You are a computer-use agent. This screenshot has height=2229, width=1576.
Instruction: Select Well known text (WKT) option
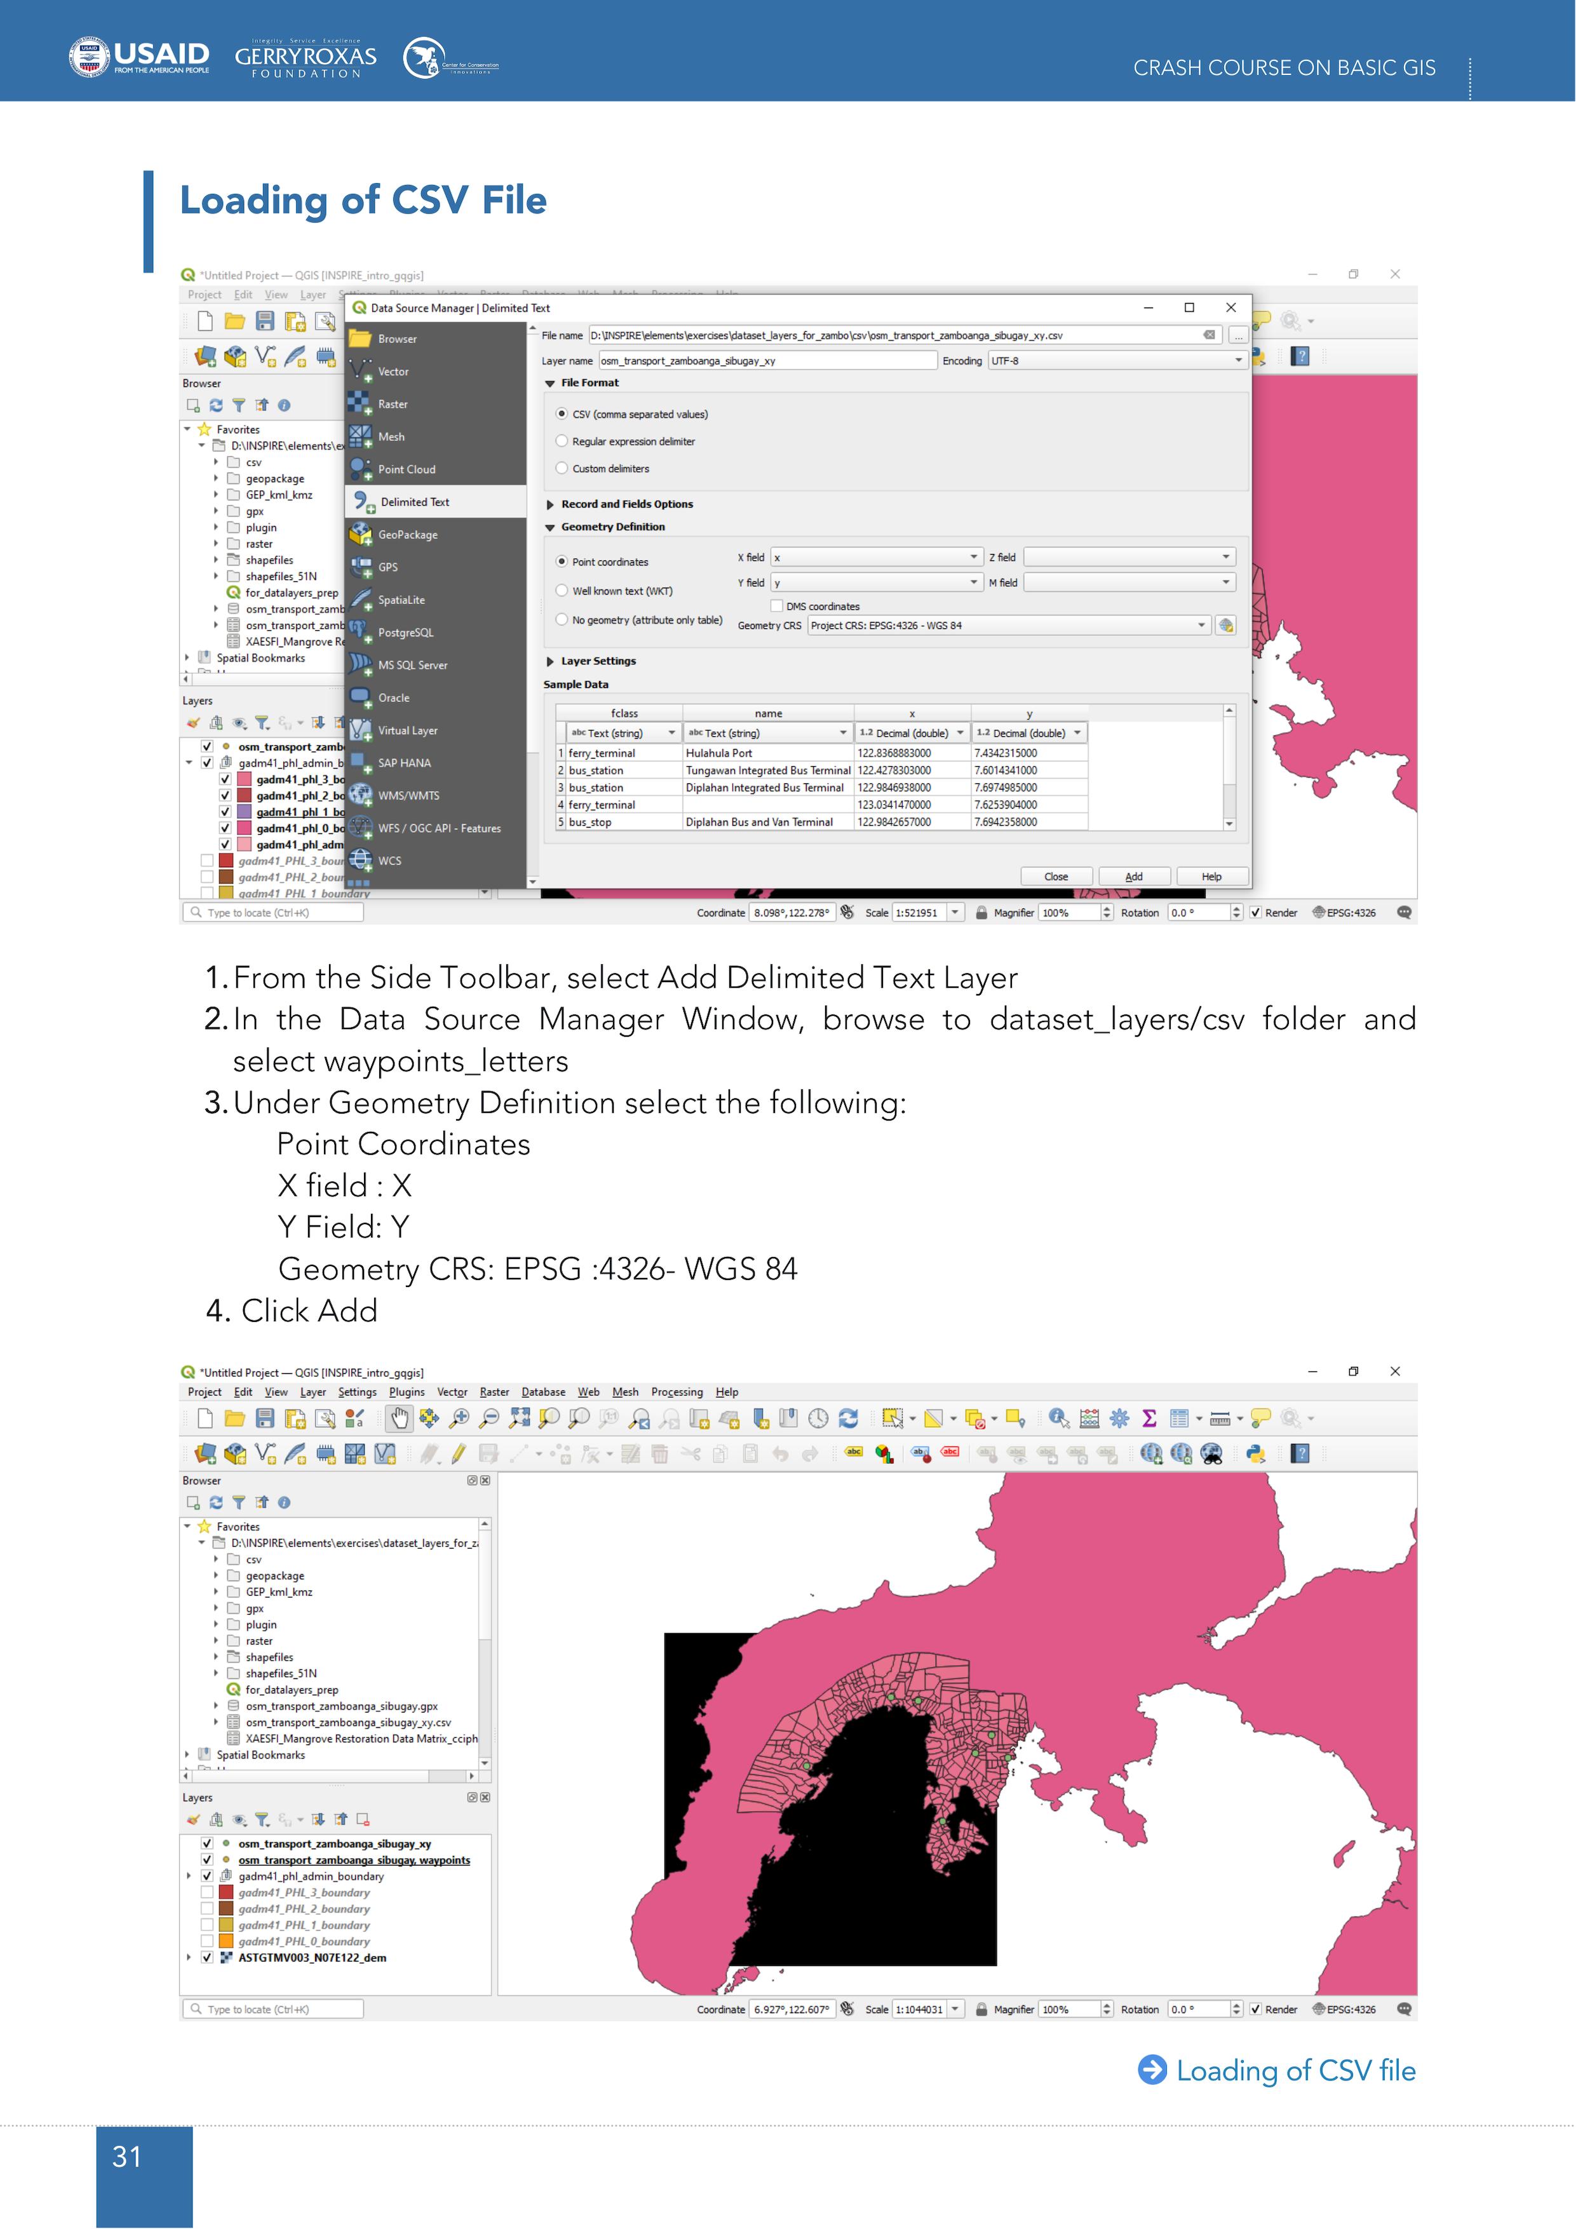(x=562, y=590)
